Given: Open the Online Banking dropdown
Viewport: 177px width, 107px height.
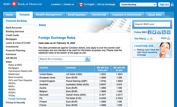Looking at the screenshot, I should [x=138, y=5].
